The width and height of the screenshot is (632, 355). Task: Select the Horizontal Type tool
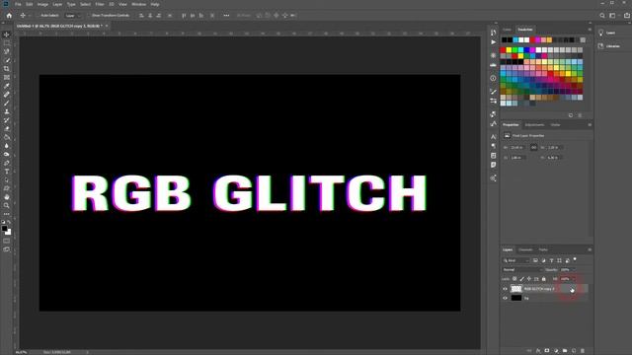(x=7, y=172)
